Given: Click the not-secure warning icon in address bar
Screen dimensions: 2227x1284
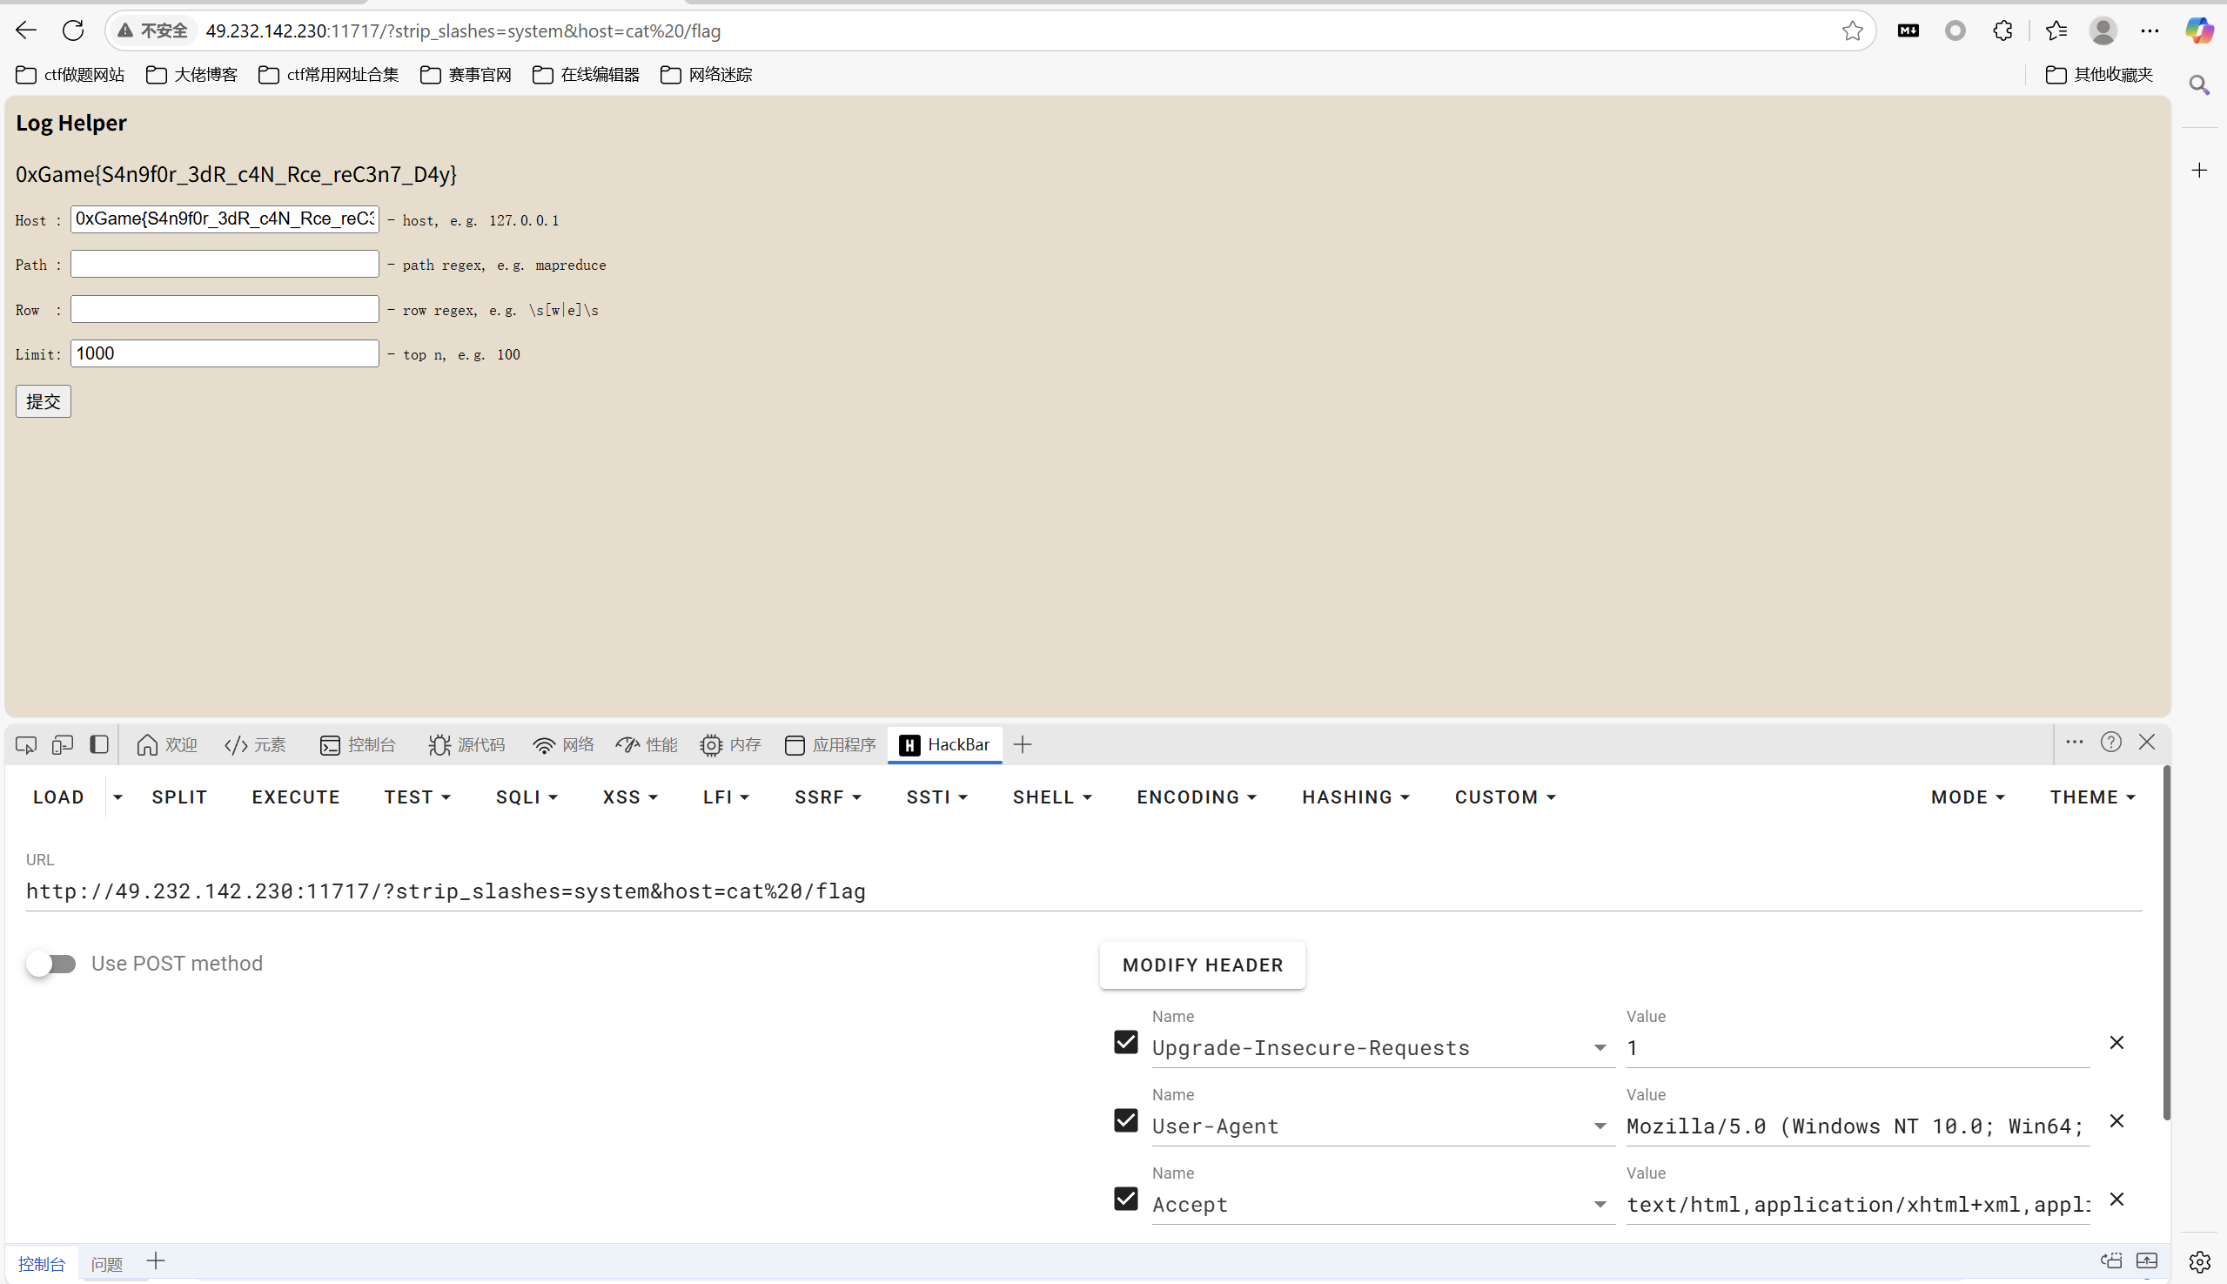Looking at the screenshot, I should [126, 30].
